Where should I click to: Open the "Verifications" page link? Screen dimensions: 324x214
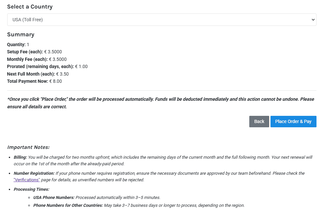(27, 180)
